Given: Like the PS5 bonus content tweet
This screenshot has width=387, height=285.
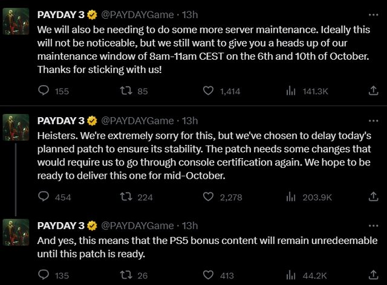Looking at the screenshot, I should click(x=209, y=276).
